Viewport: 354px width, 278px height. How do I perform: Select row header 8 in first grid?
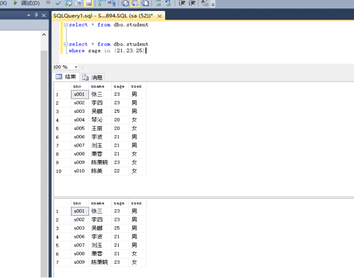click(62, 154)
